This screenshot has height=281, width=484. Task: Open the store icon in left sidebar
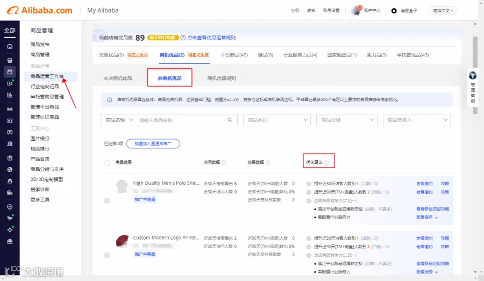tap(10, 60)
